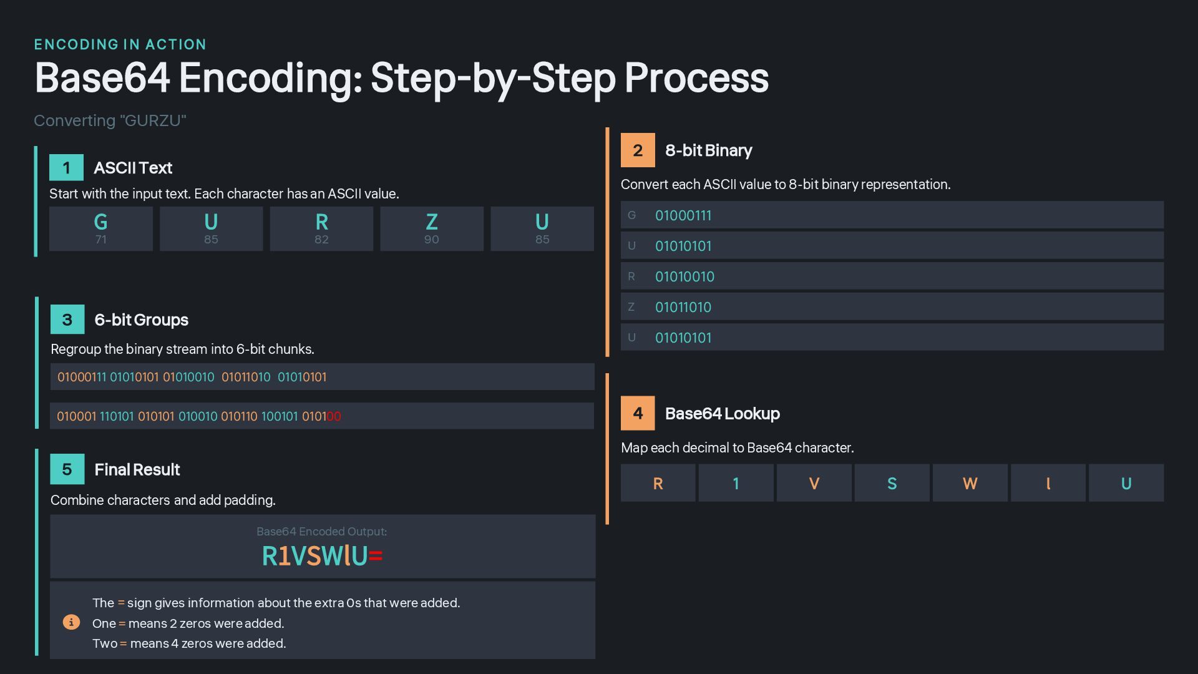This screenshot has height=674, width=1198.
Task: Click the binary row 01010010 for R
Action: (892, 276)
